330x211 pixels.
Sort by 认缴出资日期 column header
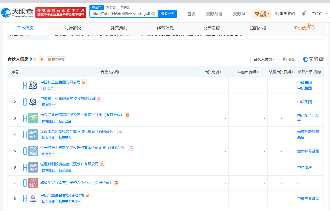coord(281,72)
